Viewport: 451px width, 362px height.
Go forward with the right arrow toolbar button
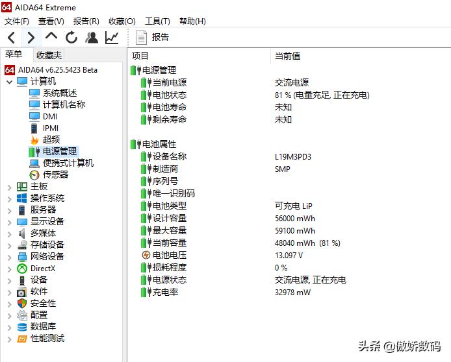pyautogui.click(x=31, y=38)
